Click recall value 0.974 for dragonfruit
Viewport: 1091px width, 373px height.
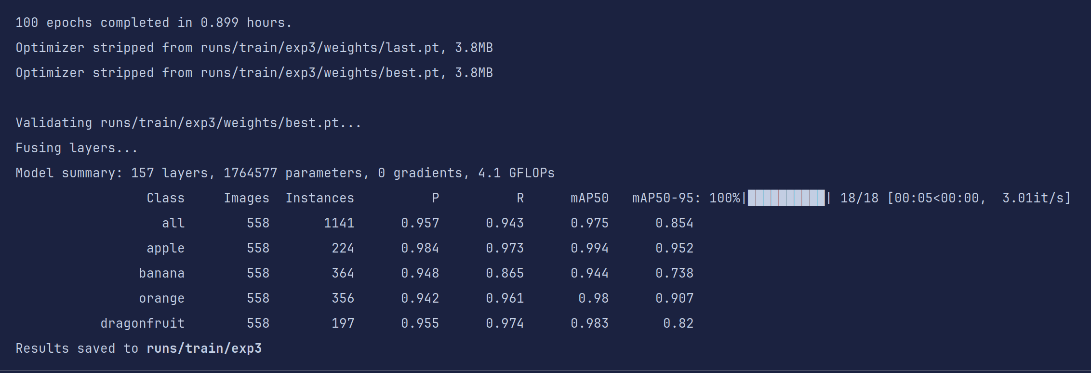(x=505, y=323)
